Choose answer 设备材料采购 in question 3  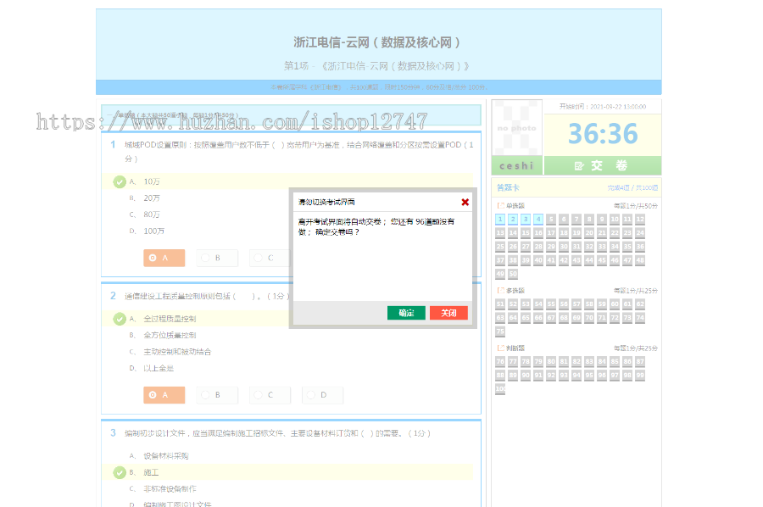pos(166,456)
